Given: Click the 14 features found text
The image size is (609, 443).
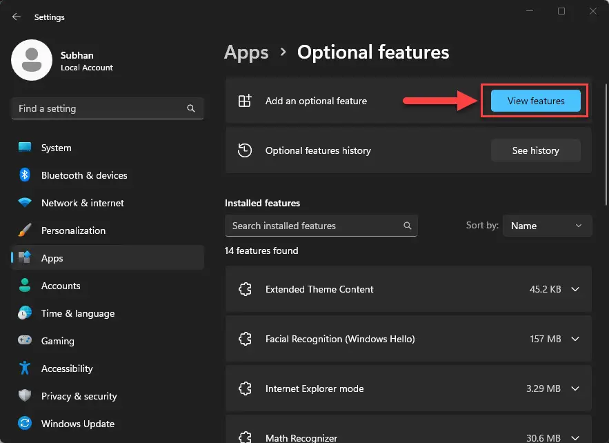Looking at the screenshot, I should 261,250.
